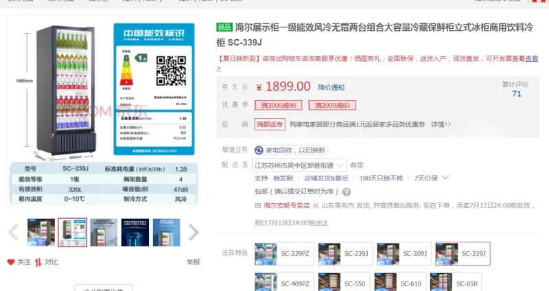Choose model option SC-650
This screenshot has height=291, width=549.
click(456, 283)
